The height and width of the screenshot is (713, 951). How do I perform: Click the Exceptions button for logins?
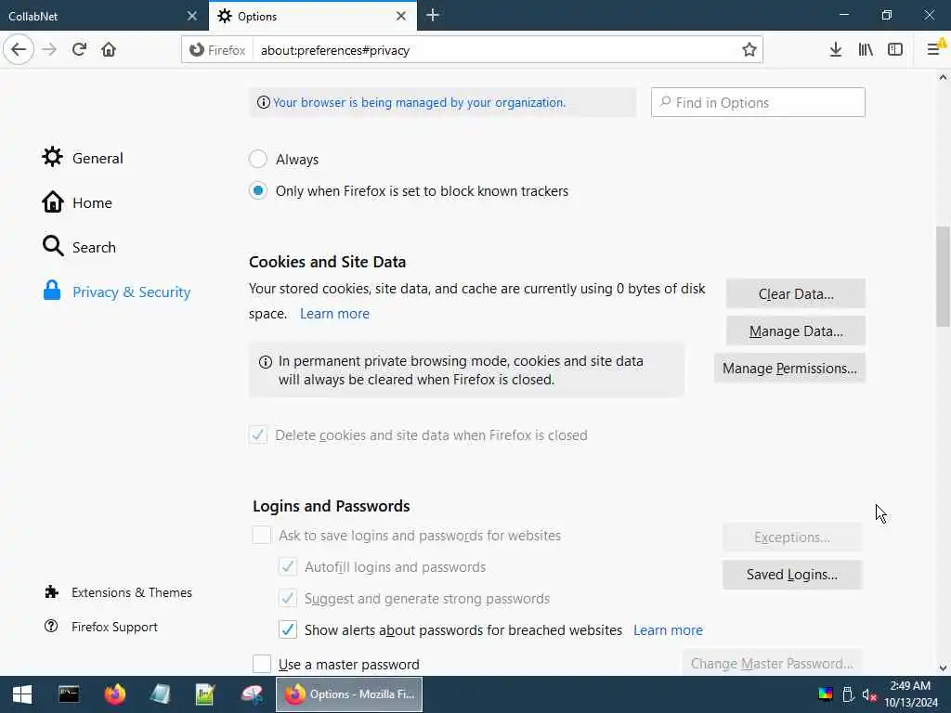(792, 538)
